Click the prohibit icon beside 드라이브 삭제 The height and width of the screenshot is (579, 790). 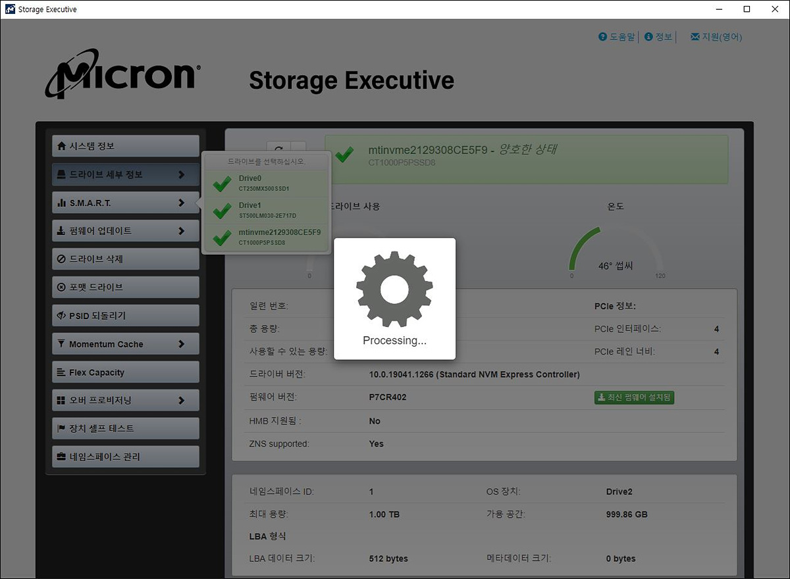(x=62, y=259)
